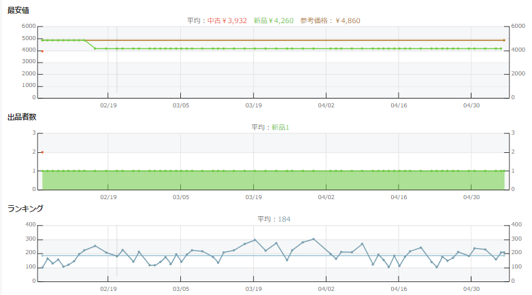This screenshot has width=532, height=295.
Task: Click the 参考価格 ¥4,860 label
Action: coord(330,20)
